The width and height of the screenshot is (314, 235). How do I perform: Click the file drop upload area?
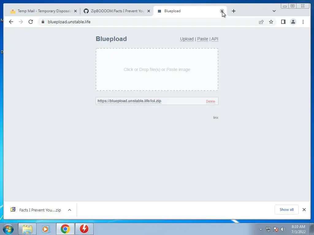pos(157,69)
